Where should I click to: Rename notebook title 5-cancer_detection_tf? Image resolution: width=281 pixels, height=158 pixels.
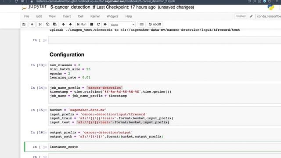coord(73,7)
